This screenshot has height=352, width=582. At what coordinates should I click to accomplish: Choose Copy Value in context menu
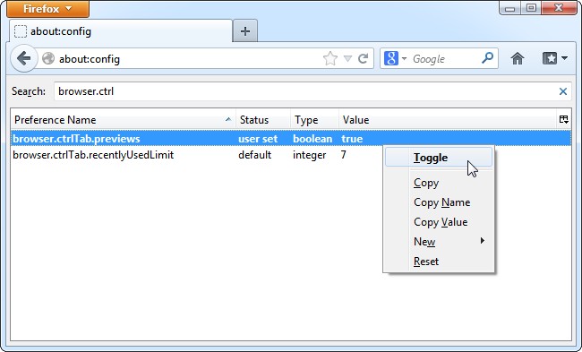pos(439,222)
